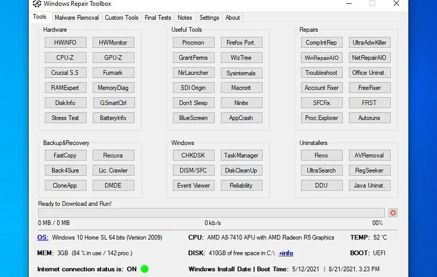Go to the Settings tab
437x277 pixels.
(209, 18)
